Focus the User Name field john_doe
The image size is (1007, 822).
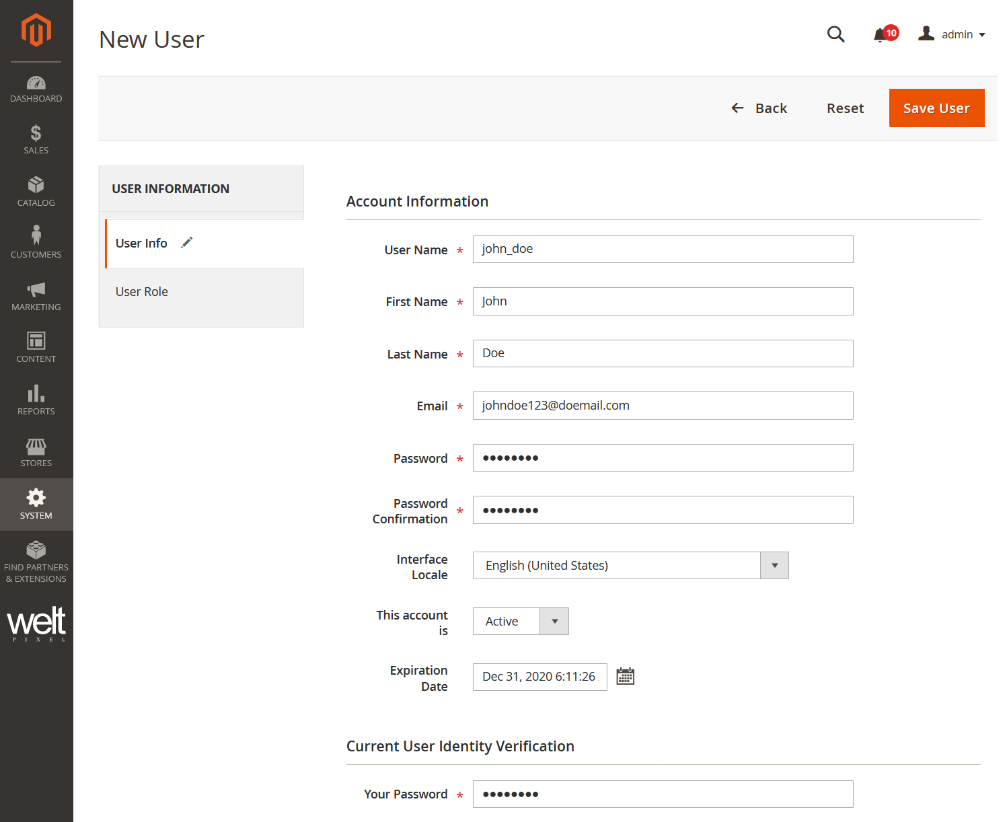(x=663, y=250)
